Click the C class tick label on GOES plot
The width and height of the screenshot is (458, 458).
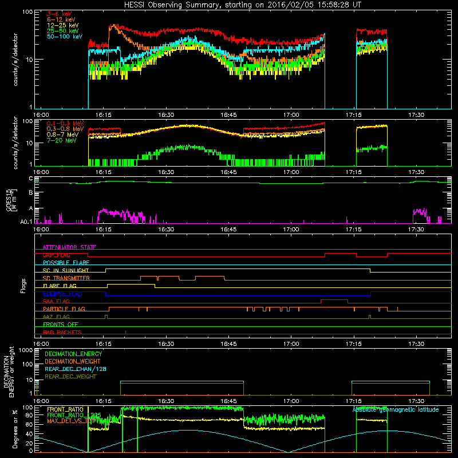[31, 179]
